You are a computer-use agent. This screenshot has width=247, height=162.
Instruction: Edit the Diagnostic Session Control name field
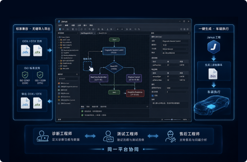[x=175, y=41]
